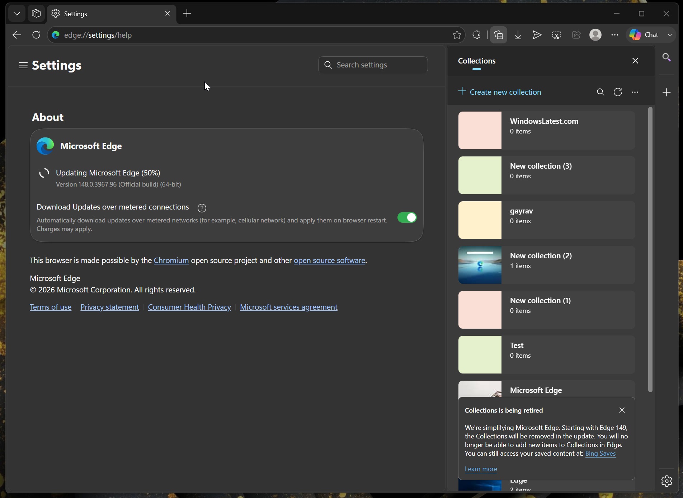Open the Microsoft Edge collection in the Collections list
Image resolution: width=683 pixels, height=498 pixels.
[x=547, y=389]
